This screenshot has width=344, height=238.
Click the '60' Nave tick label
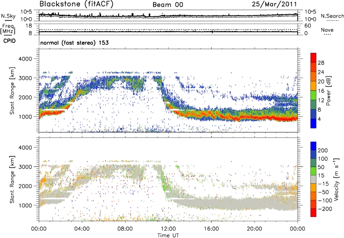307,26
